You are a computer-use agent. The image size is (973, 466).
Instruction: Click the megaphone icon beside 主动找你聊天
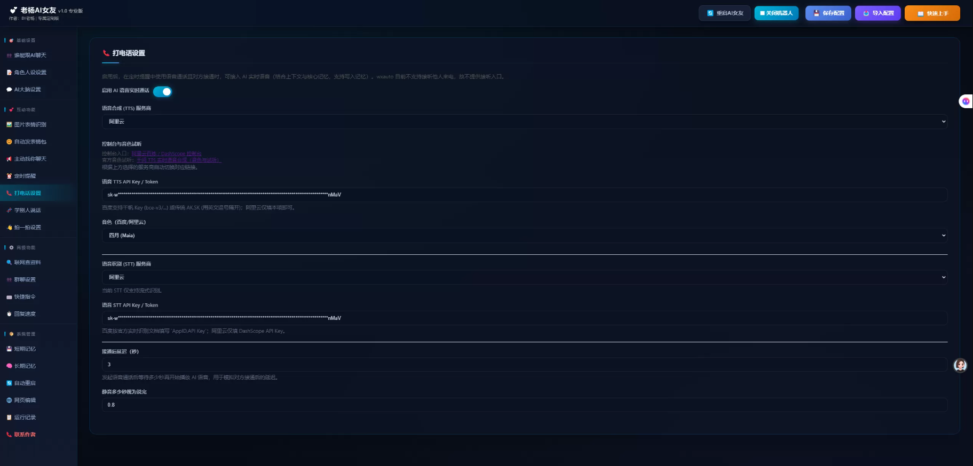9,159
